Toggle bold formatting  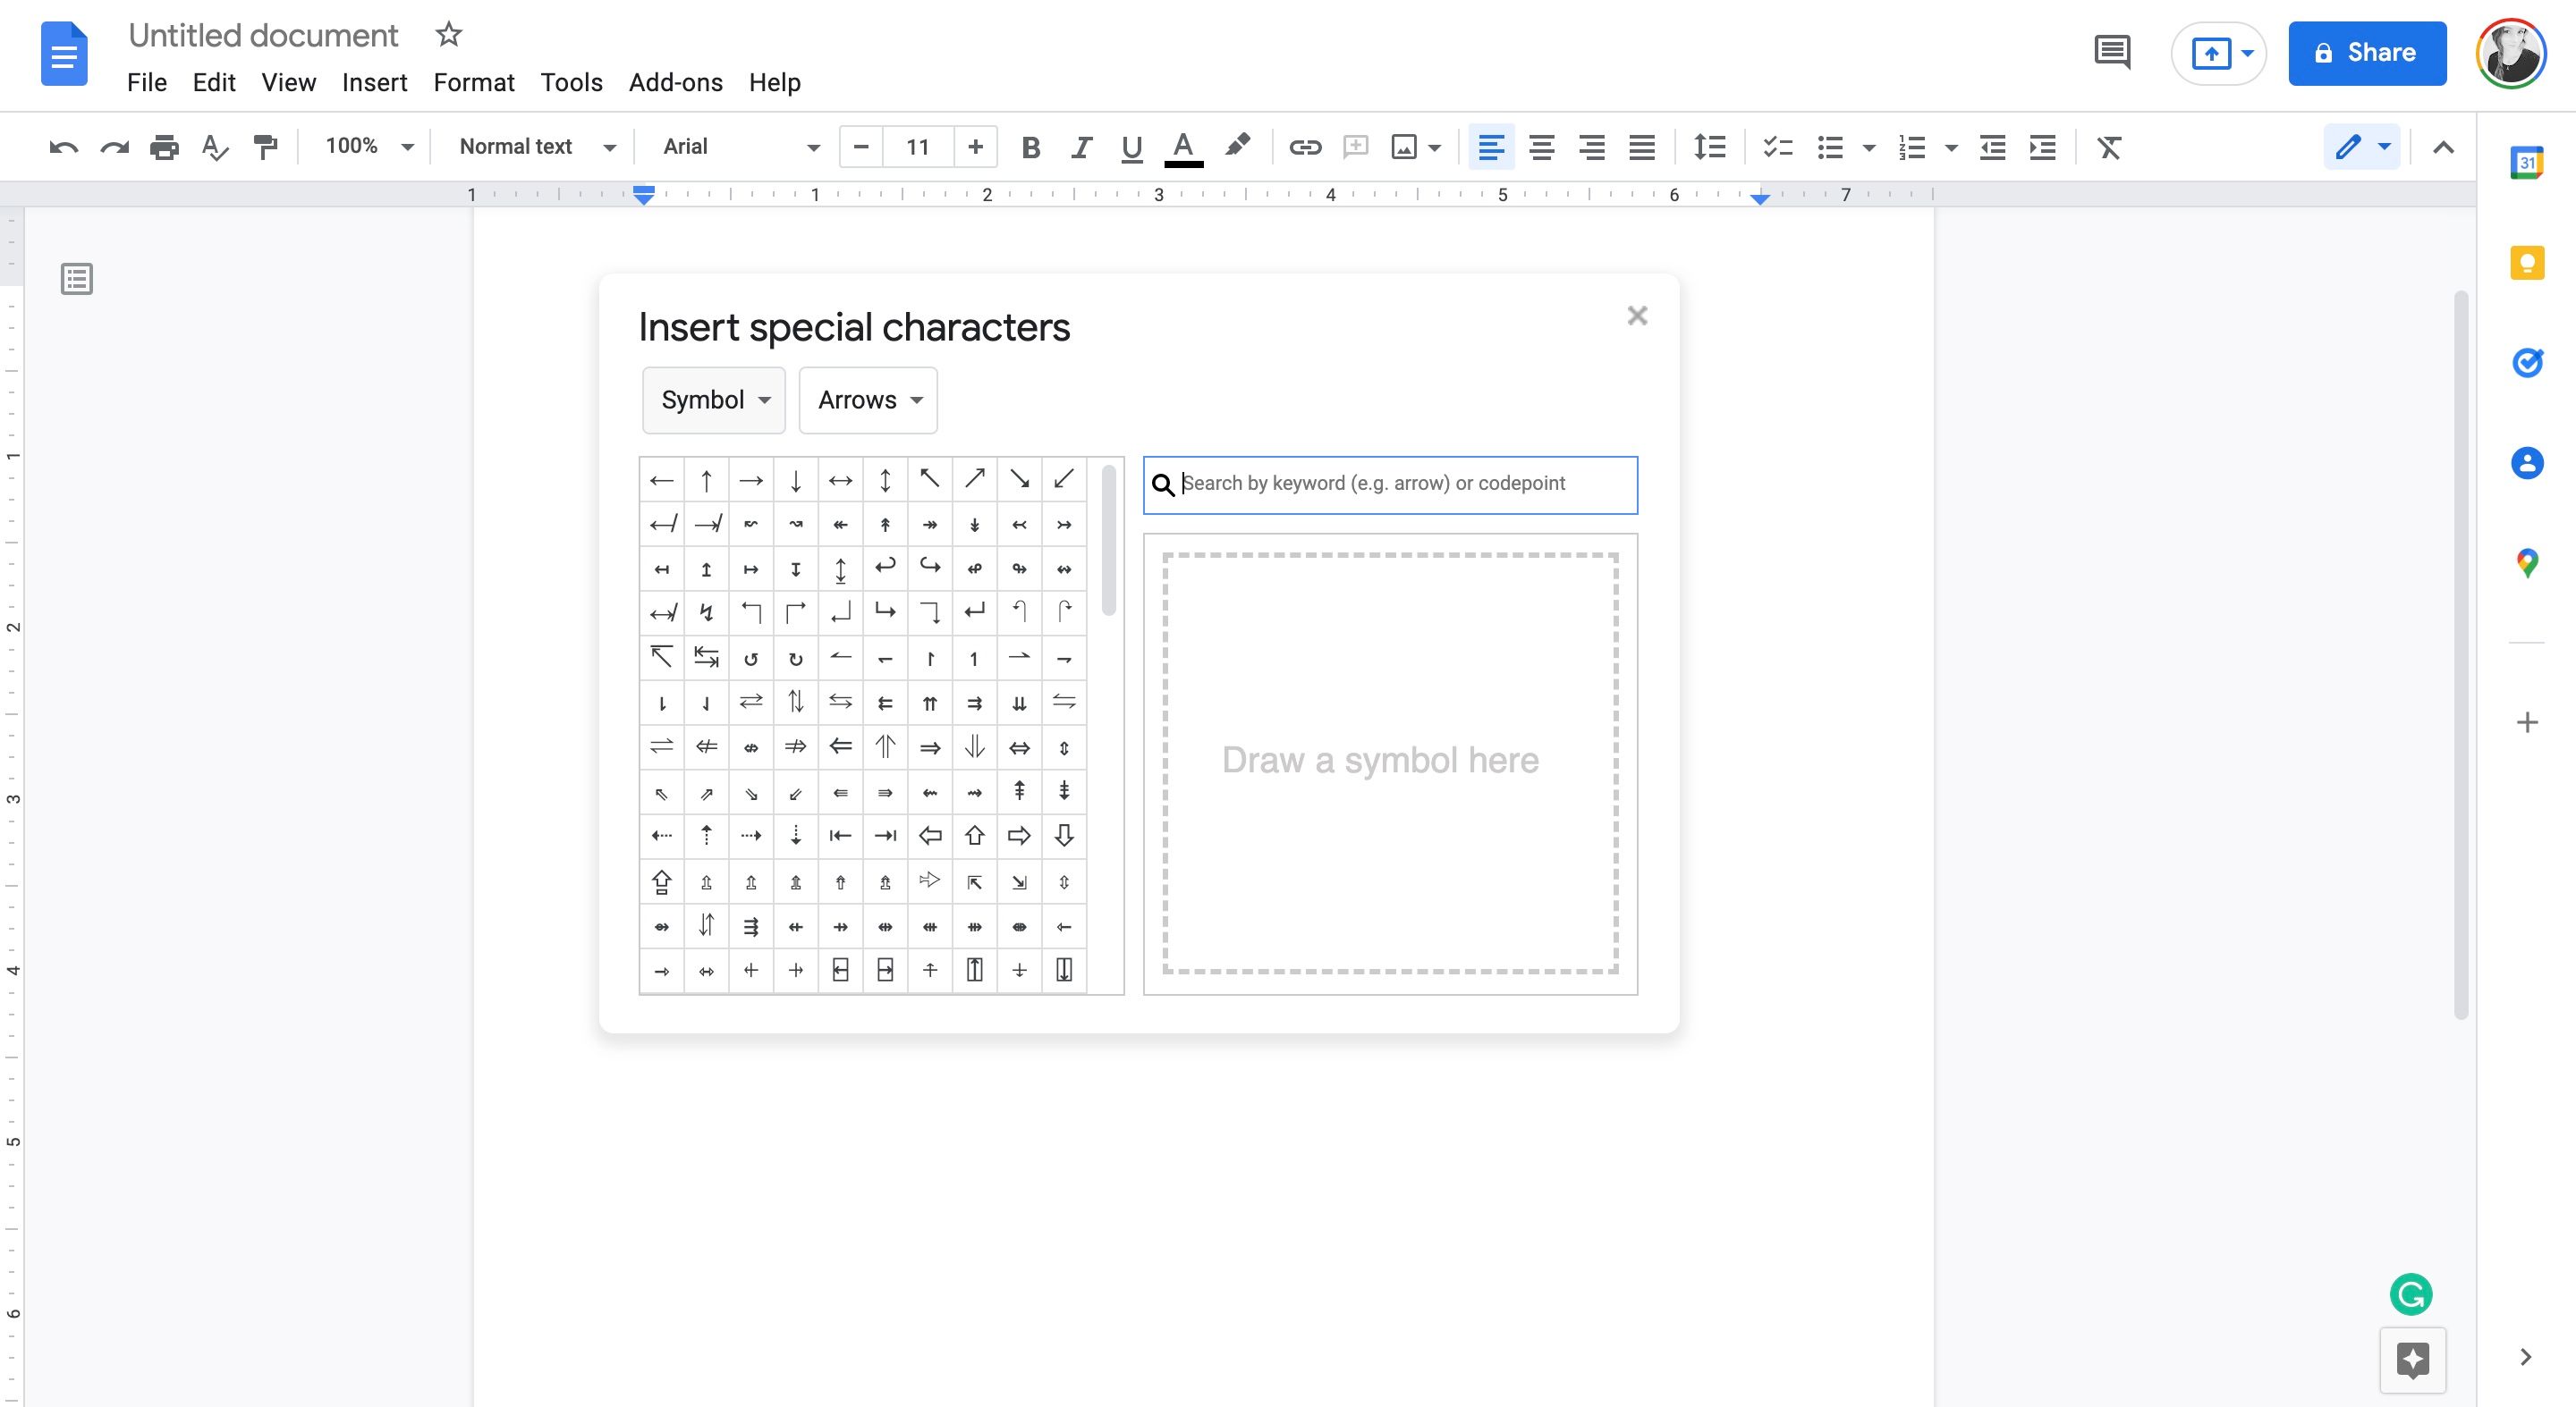[1030, 147]
